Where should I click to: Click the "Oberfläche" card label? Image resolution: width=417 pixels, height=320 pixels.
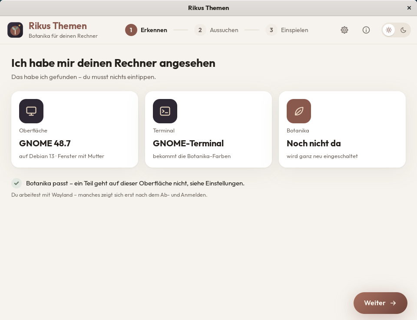click(x=33, y=131)
